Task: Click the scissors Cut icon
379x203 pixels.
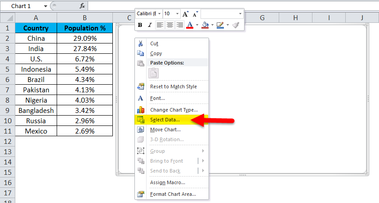Action: pos(140,43)
